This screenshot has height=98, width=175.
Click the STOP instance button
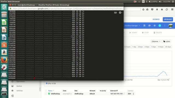coord(145,33)
